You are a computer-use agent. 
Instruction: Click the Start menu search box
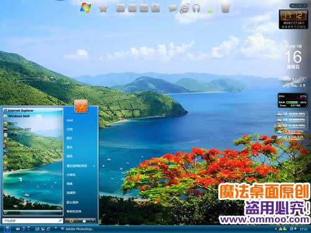tap(32, 221)
